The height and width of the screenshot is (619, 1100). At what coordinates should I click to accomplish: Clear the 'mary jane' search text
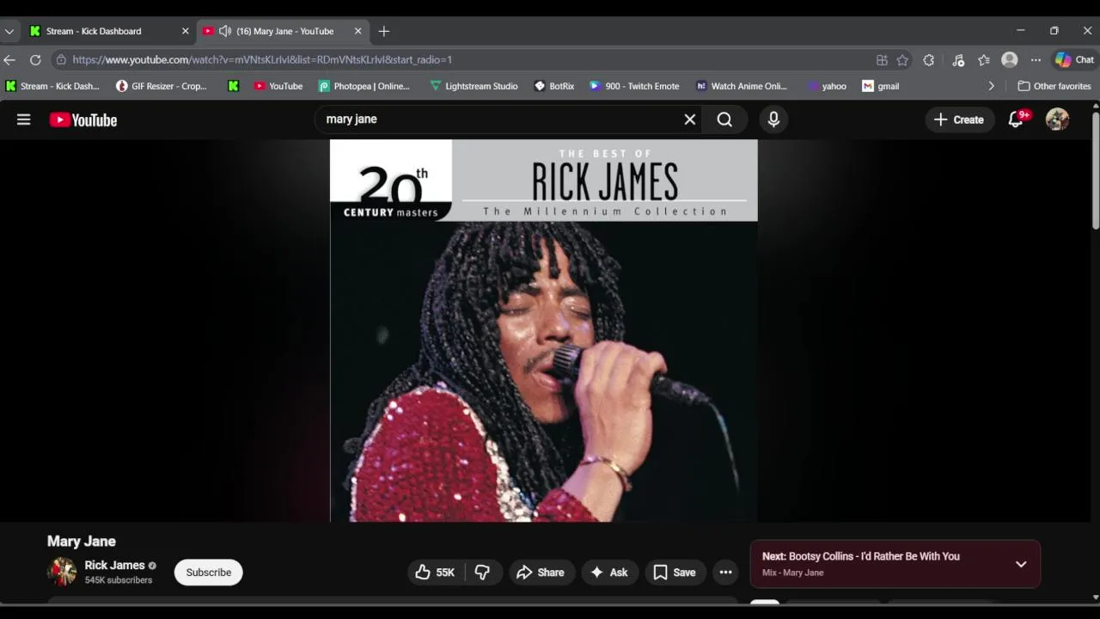coord(689,120)
